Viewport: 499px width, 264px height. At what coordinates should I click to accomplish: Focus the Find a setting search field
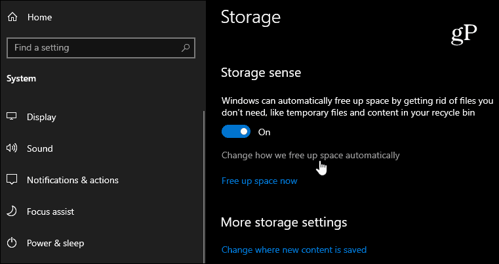[x=101, y=48]
